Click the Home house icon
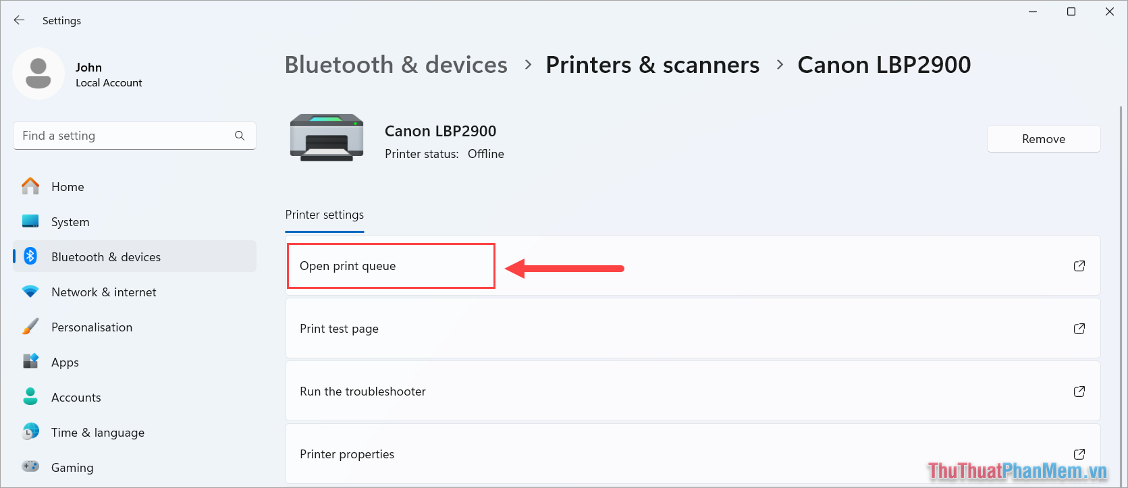 30,186
